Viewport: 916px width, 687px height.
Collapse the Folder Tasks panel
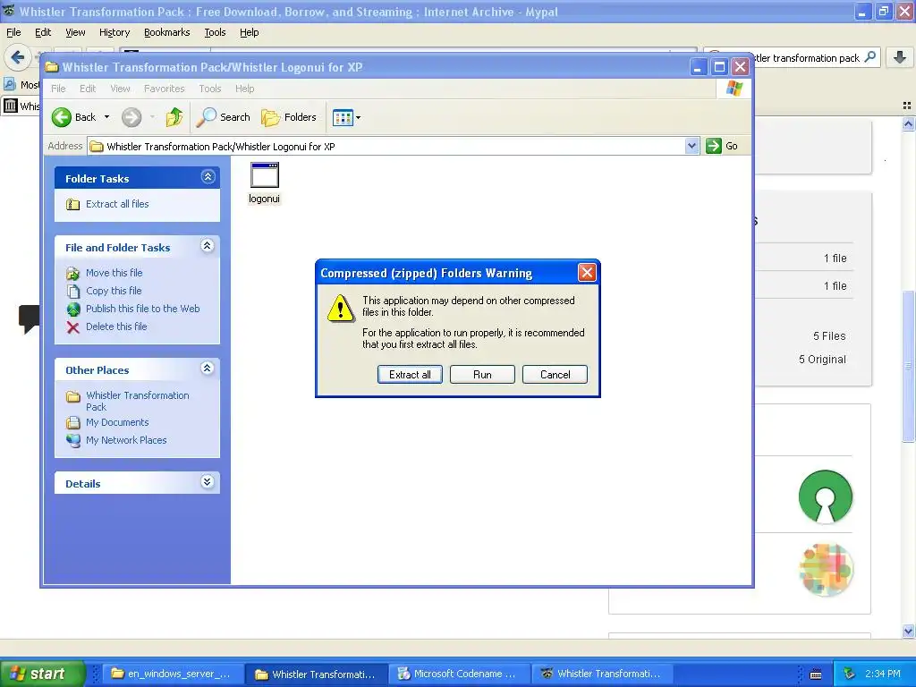(x=208, y=177)
